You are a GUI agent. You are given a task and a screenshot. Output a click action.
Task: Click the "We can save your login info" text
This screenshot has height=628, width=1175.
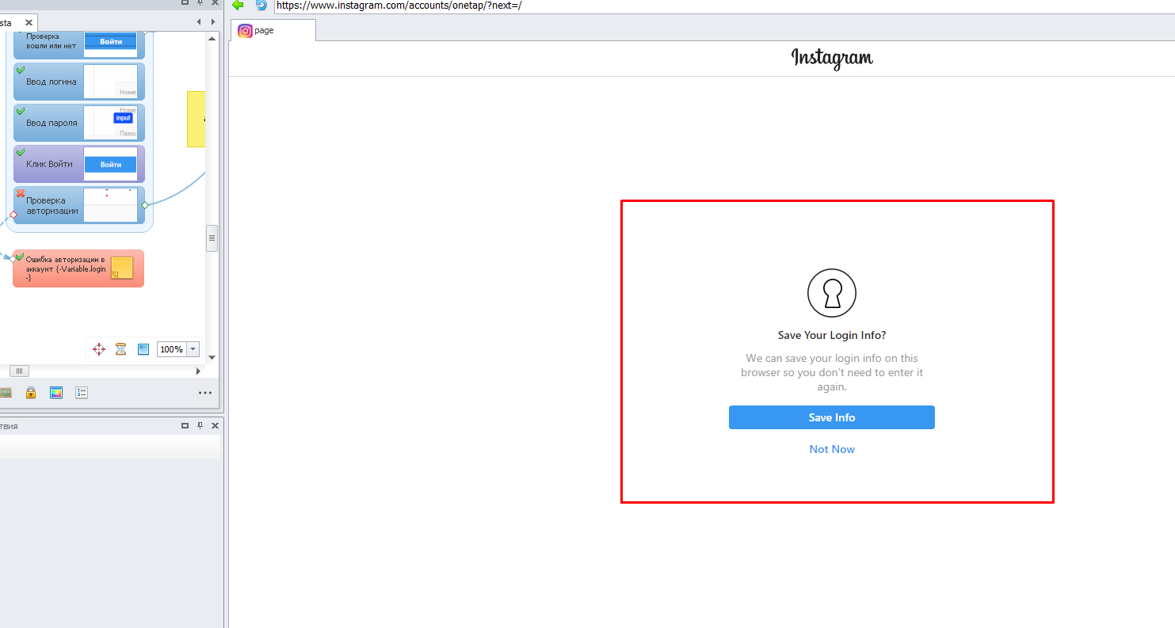tap(832, 372)
